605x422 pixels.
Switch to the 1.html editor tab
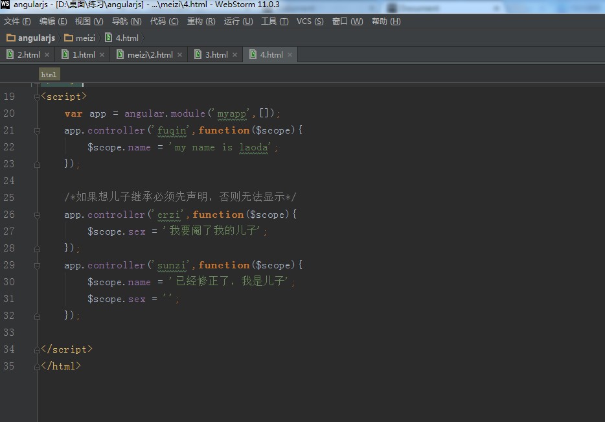coord(84,55)
